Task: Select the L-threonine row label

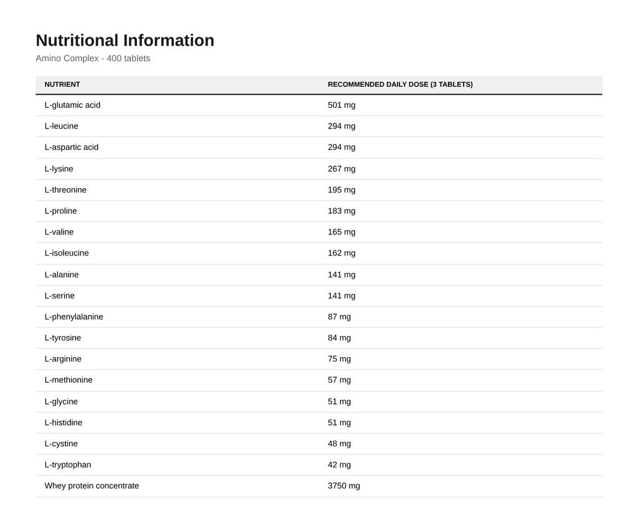Action: pos(65,190)
